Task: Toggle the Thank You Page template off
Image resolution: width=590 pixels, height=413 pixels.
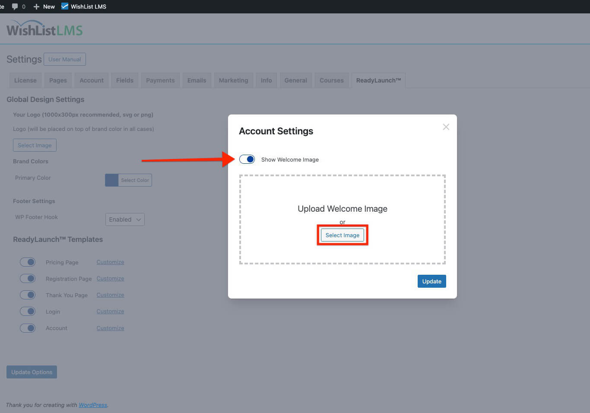Action: tap(28, 295)
